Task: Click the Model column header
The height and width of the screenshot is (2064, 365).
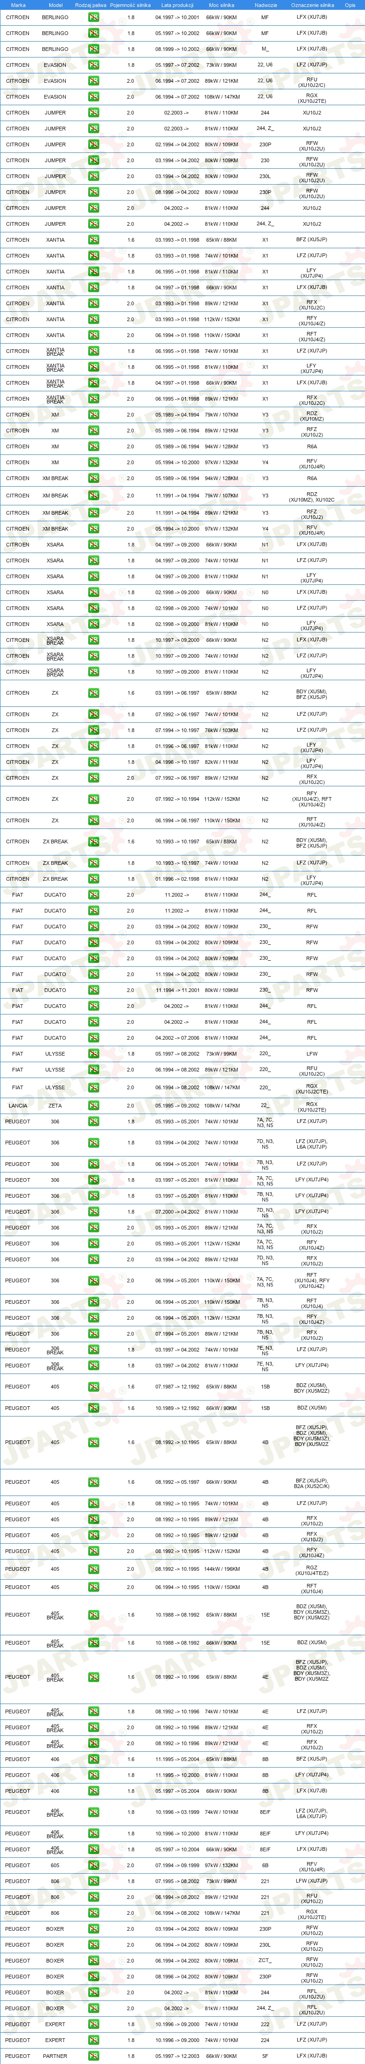Action: (55, 5)
